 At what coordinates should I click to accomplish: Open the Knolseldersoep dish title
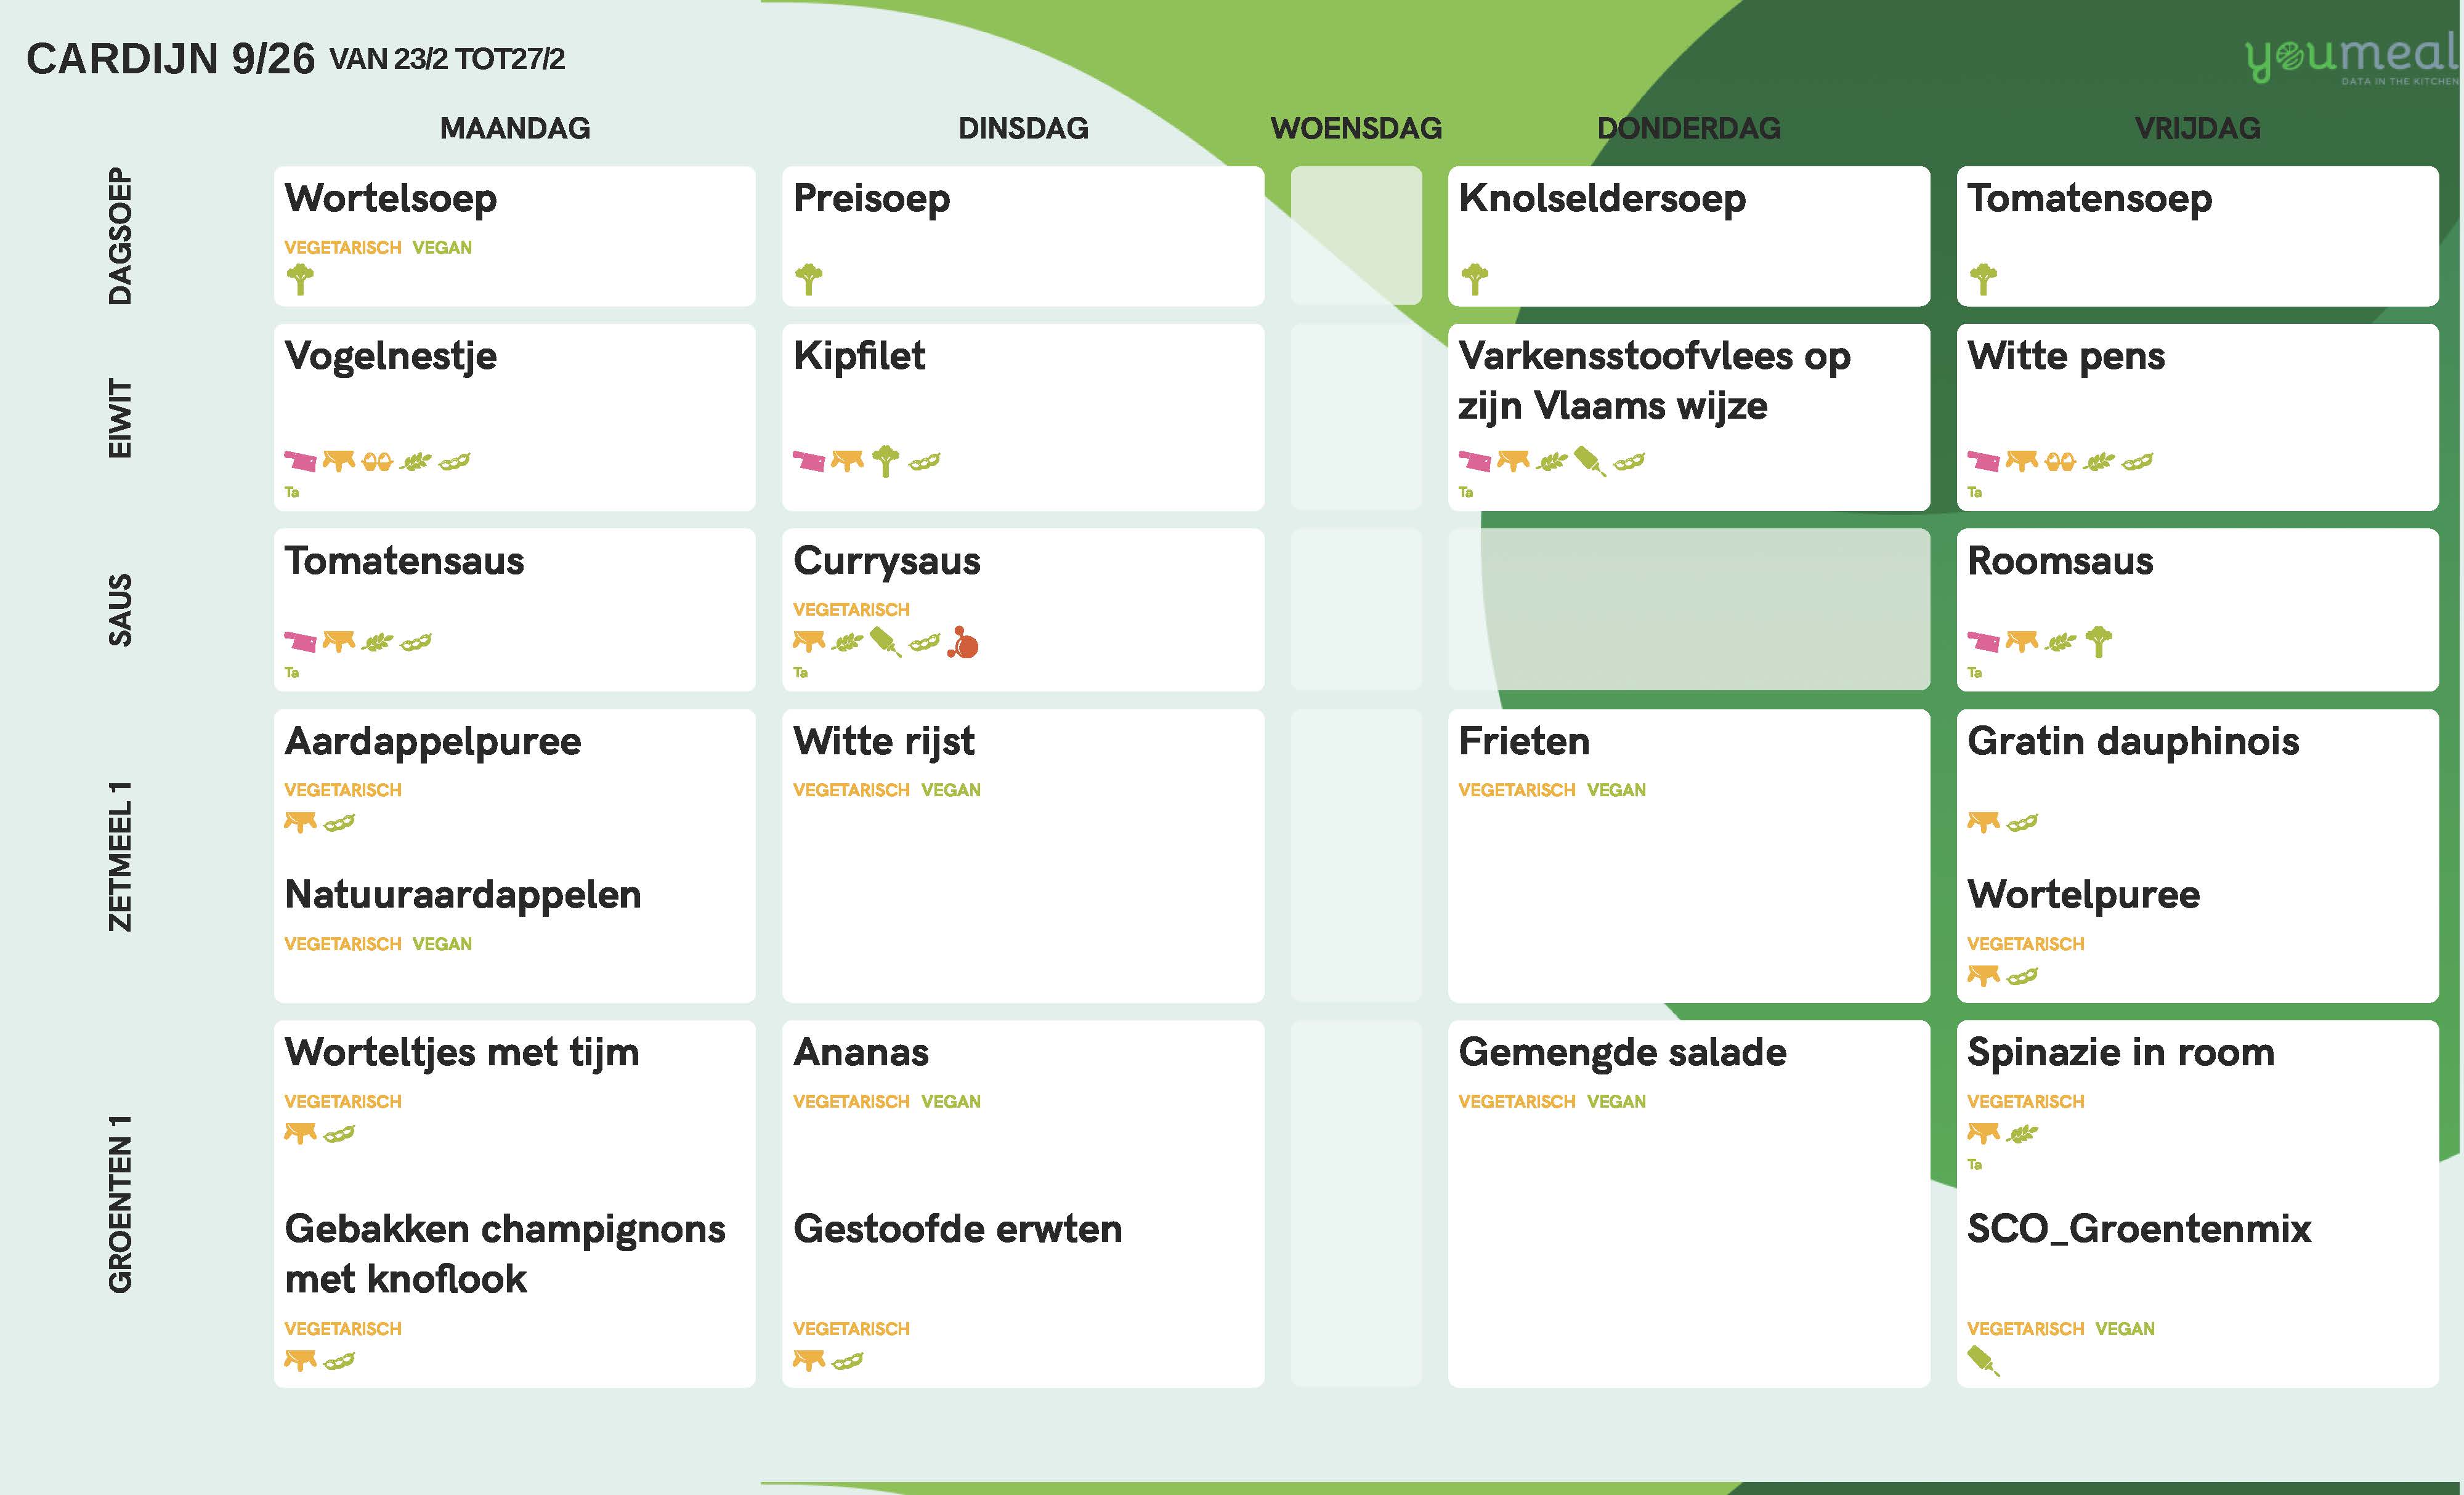point(1602,198)
